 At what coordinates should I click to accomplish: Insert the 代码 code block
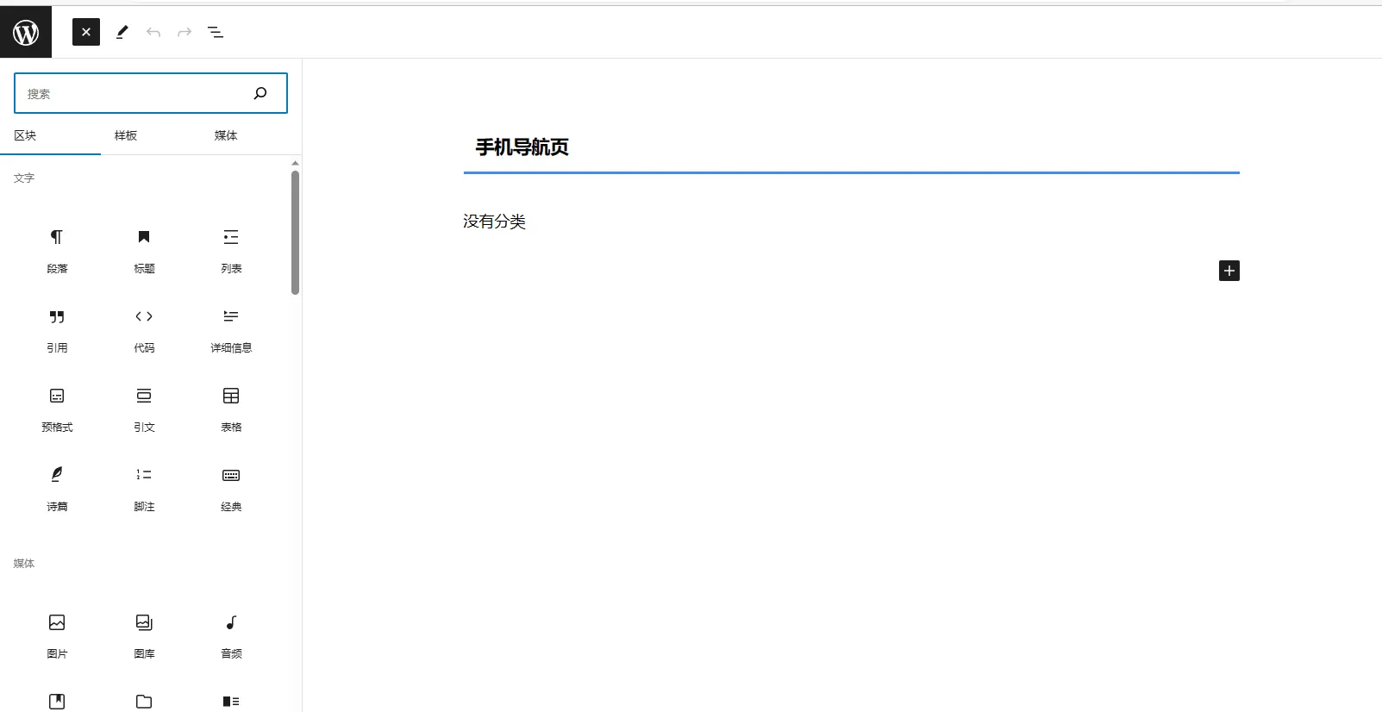(144, 330)
